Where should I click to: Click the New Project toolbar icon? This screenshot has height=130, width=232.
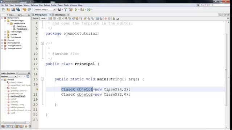pos(8,10)
